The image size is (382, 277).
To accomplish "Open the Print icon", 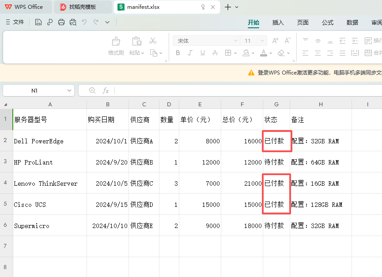I will (61, 22).
